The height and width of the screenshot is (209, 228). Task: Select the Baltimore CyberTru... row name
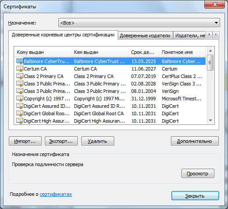tap(47, 61)
